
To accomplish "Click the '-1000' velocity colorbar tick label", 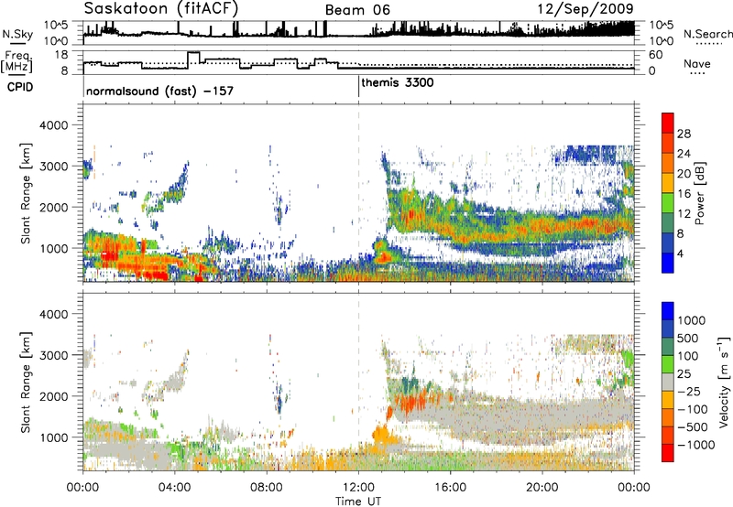I will (695, 445).
